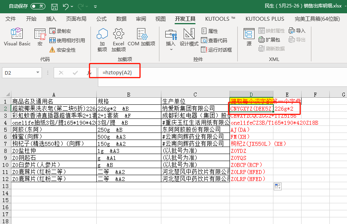The image size is (347, 224).
Task: Select cell B1 规格
Action: pos(129,101)
